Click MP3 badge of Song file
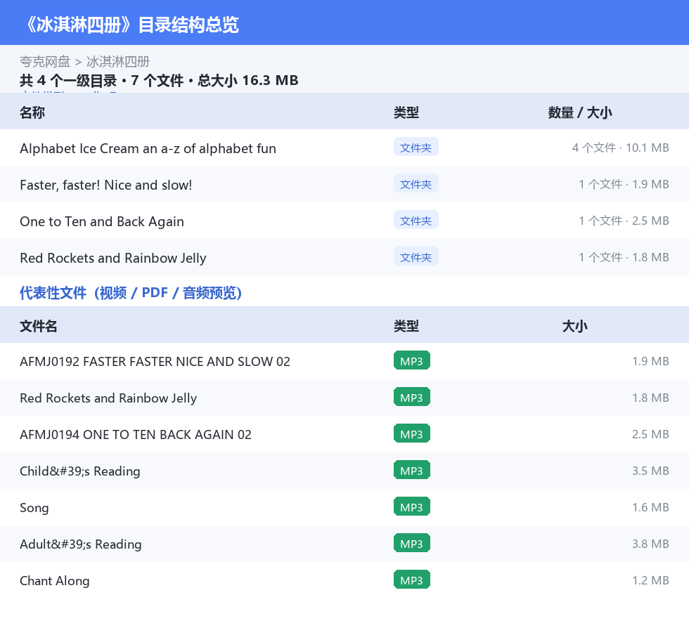Image resolution: width=689 pixels, height=621 pixels. 412,506
